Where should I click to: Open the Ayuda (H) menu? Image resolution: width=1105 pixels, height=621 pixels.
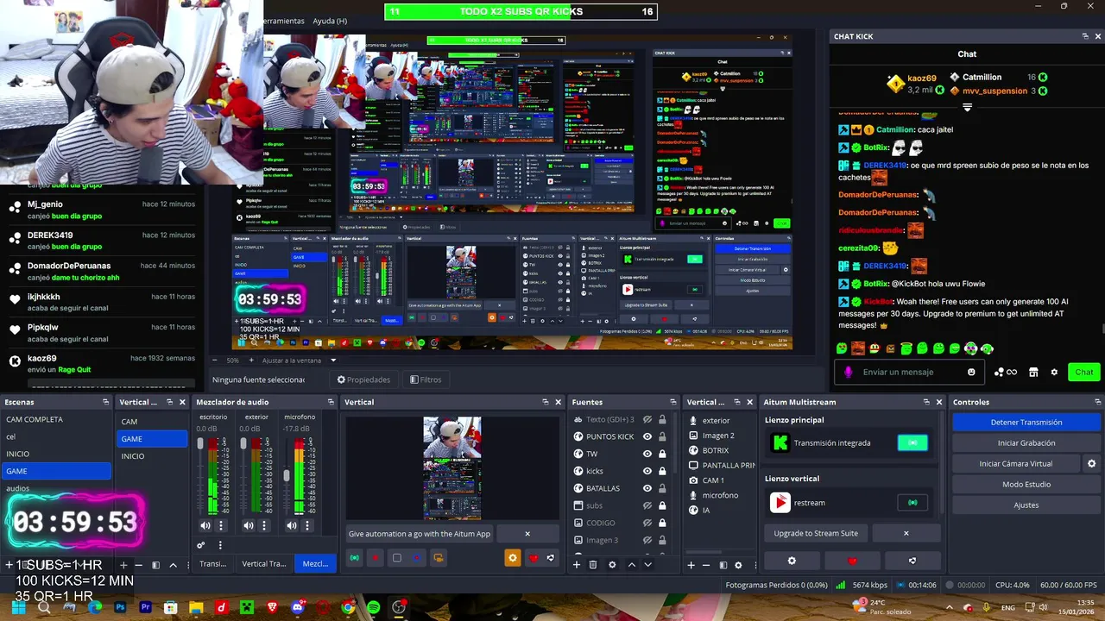point(330,21)
